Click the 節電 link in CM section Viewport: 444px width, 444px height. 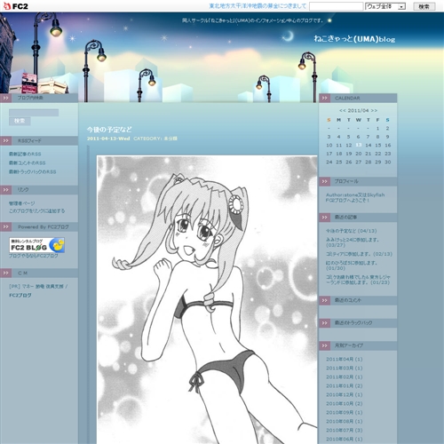point(40,286)
